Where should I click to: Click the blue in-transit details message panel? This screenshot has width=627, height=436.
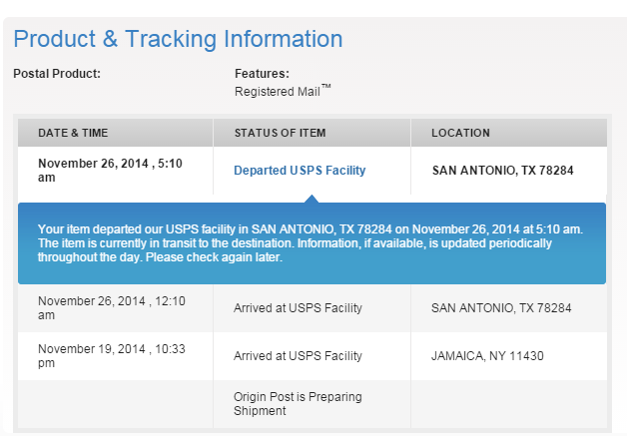(312, 243)
